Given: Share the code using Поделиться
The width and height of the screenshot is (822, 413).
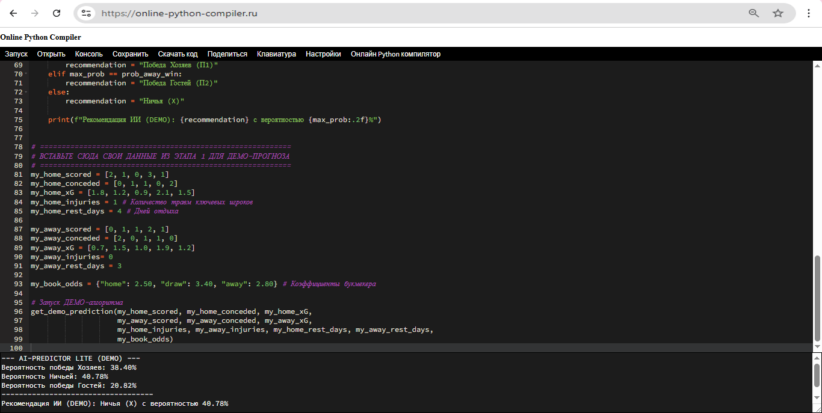Looking at the screenshot, I should coord(227,54).
